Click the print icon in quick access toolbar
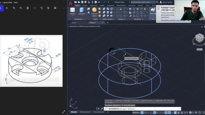Image resolution: width=205 pixels, height=115 pixels. click(x=96, y=2)
